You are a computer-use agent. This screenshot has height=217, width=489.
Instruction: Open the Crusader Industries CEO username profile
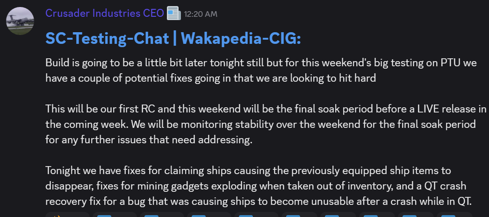(104, 13)
